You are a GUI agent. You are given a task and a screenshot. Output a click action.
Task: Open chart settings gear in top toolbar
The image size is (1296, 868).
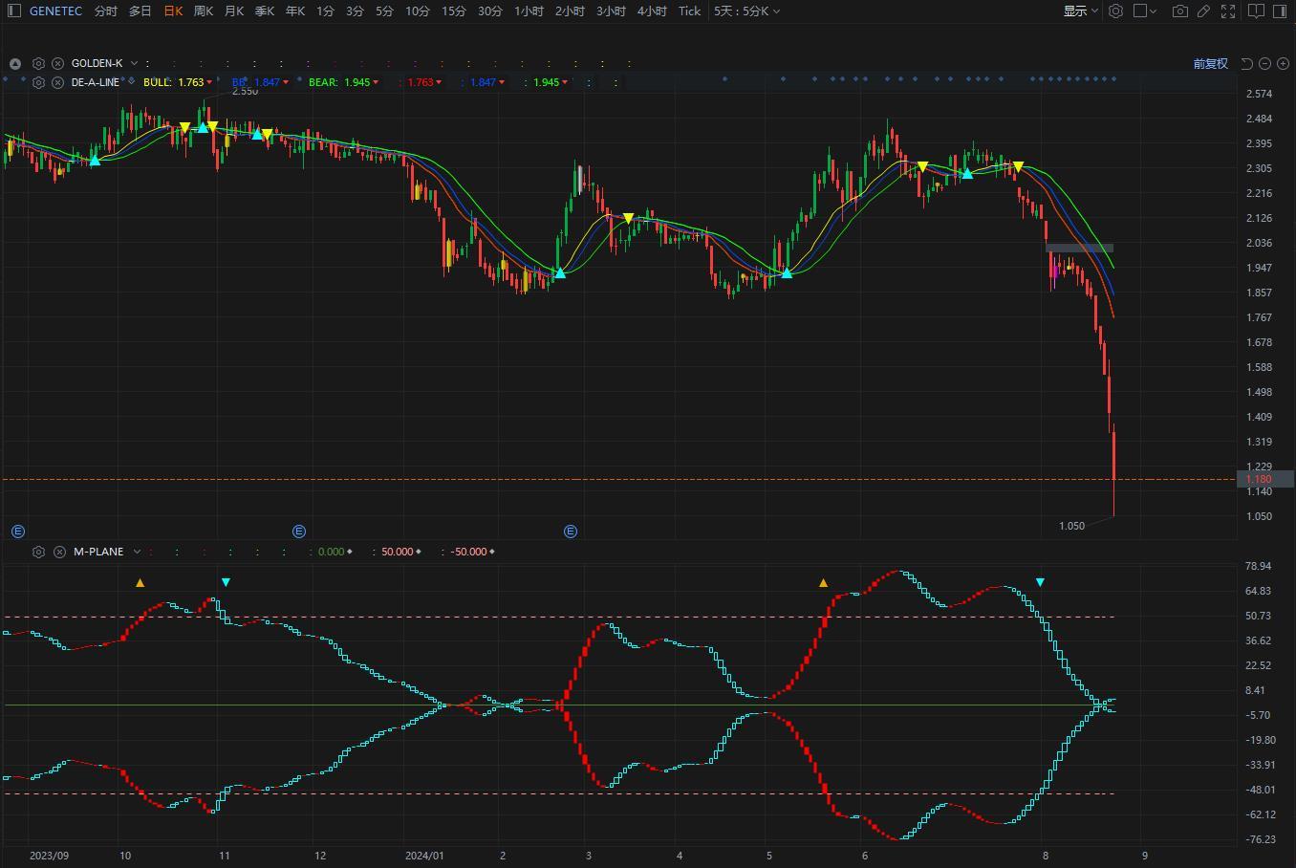tap(1115, 11)
